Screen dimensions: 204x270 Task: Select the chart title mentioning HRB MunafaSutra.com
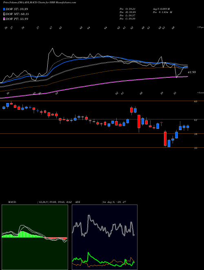click(40, 2)
